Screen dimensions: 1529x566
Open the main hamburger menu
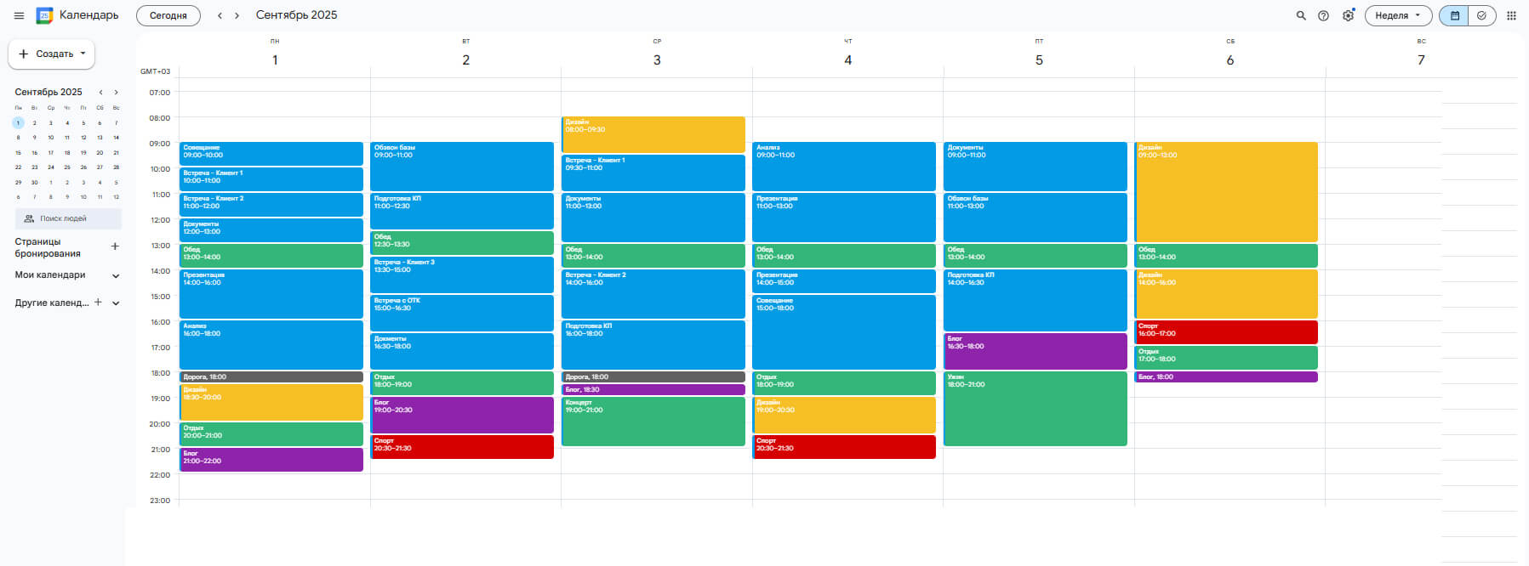[x=19, y=15]
